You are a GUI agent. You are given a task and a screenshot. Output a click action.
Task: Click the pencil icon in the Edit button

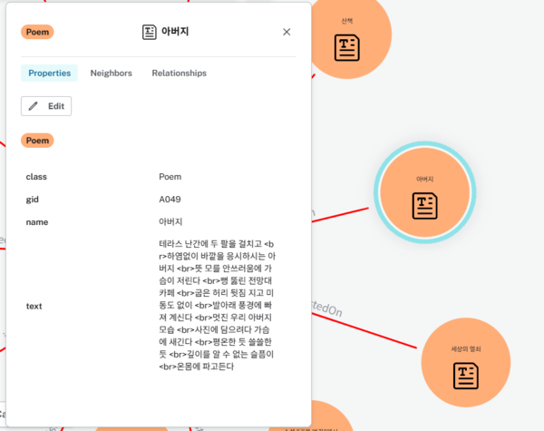34,106
